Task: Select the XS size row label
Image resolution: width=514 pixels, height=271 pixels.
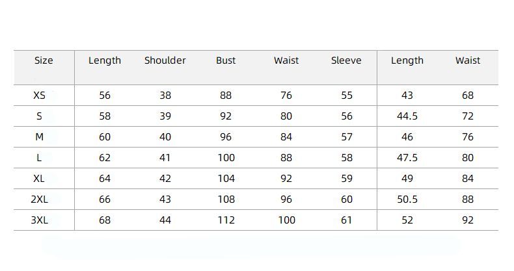Action: pyautogui.click(x=40, y=96)
